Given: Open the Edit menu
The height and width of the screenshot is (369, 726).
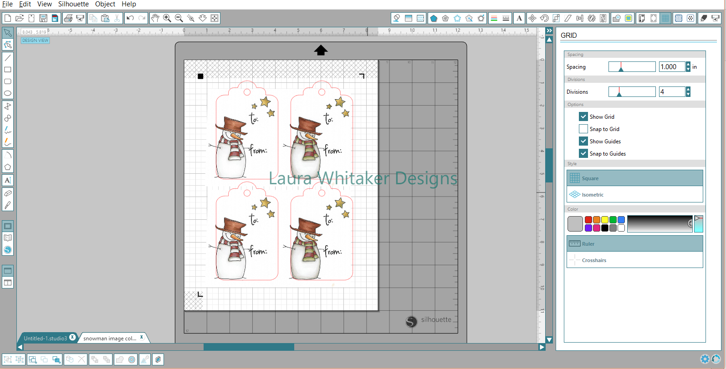Looking at the screenshot, I should click(x=25, y=4).
